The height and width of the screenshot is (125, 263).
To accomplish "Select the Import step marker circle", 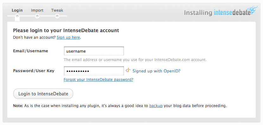I will tap(37, 16).
